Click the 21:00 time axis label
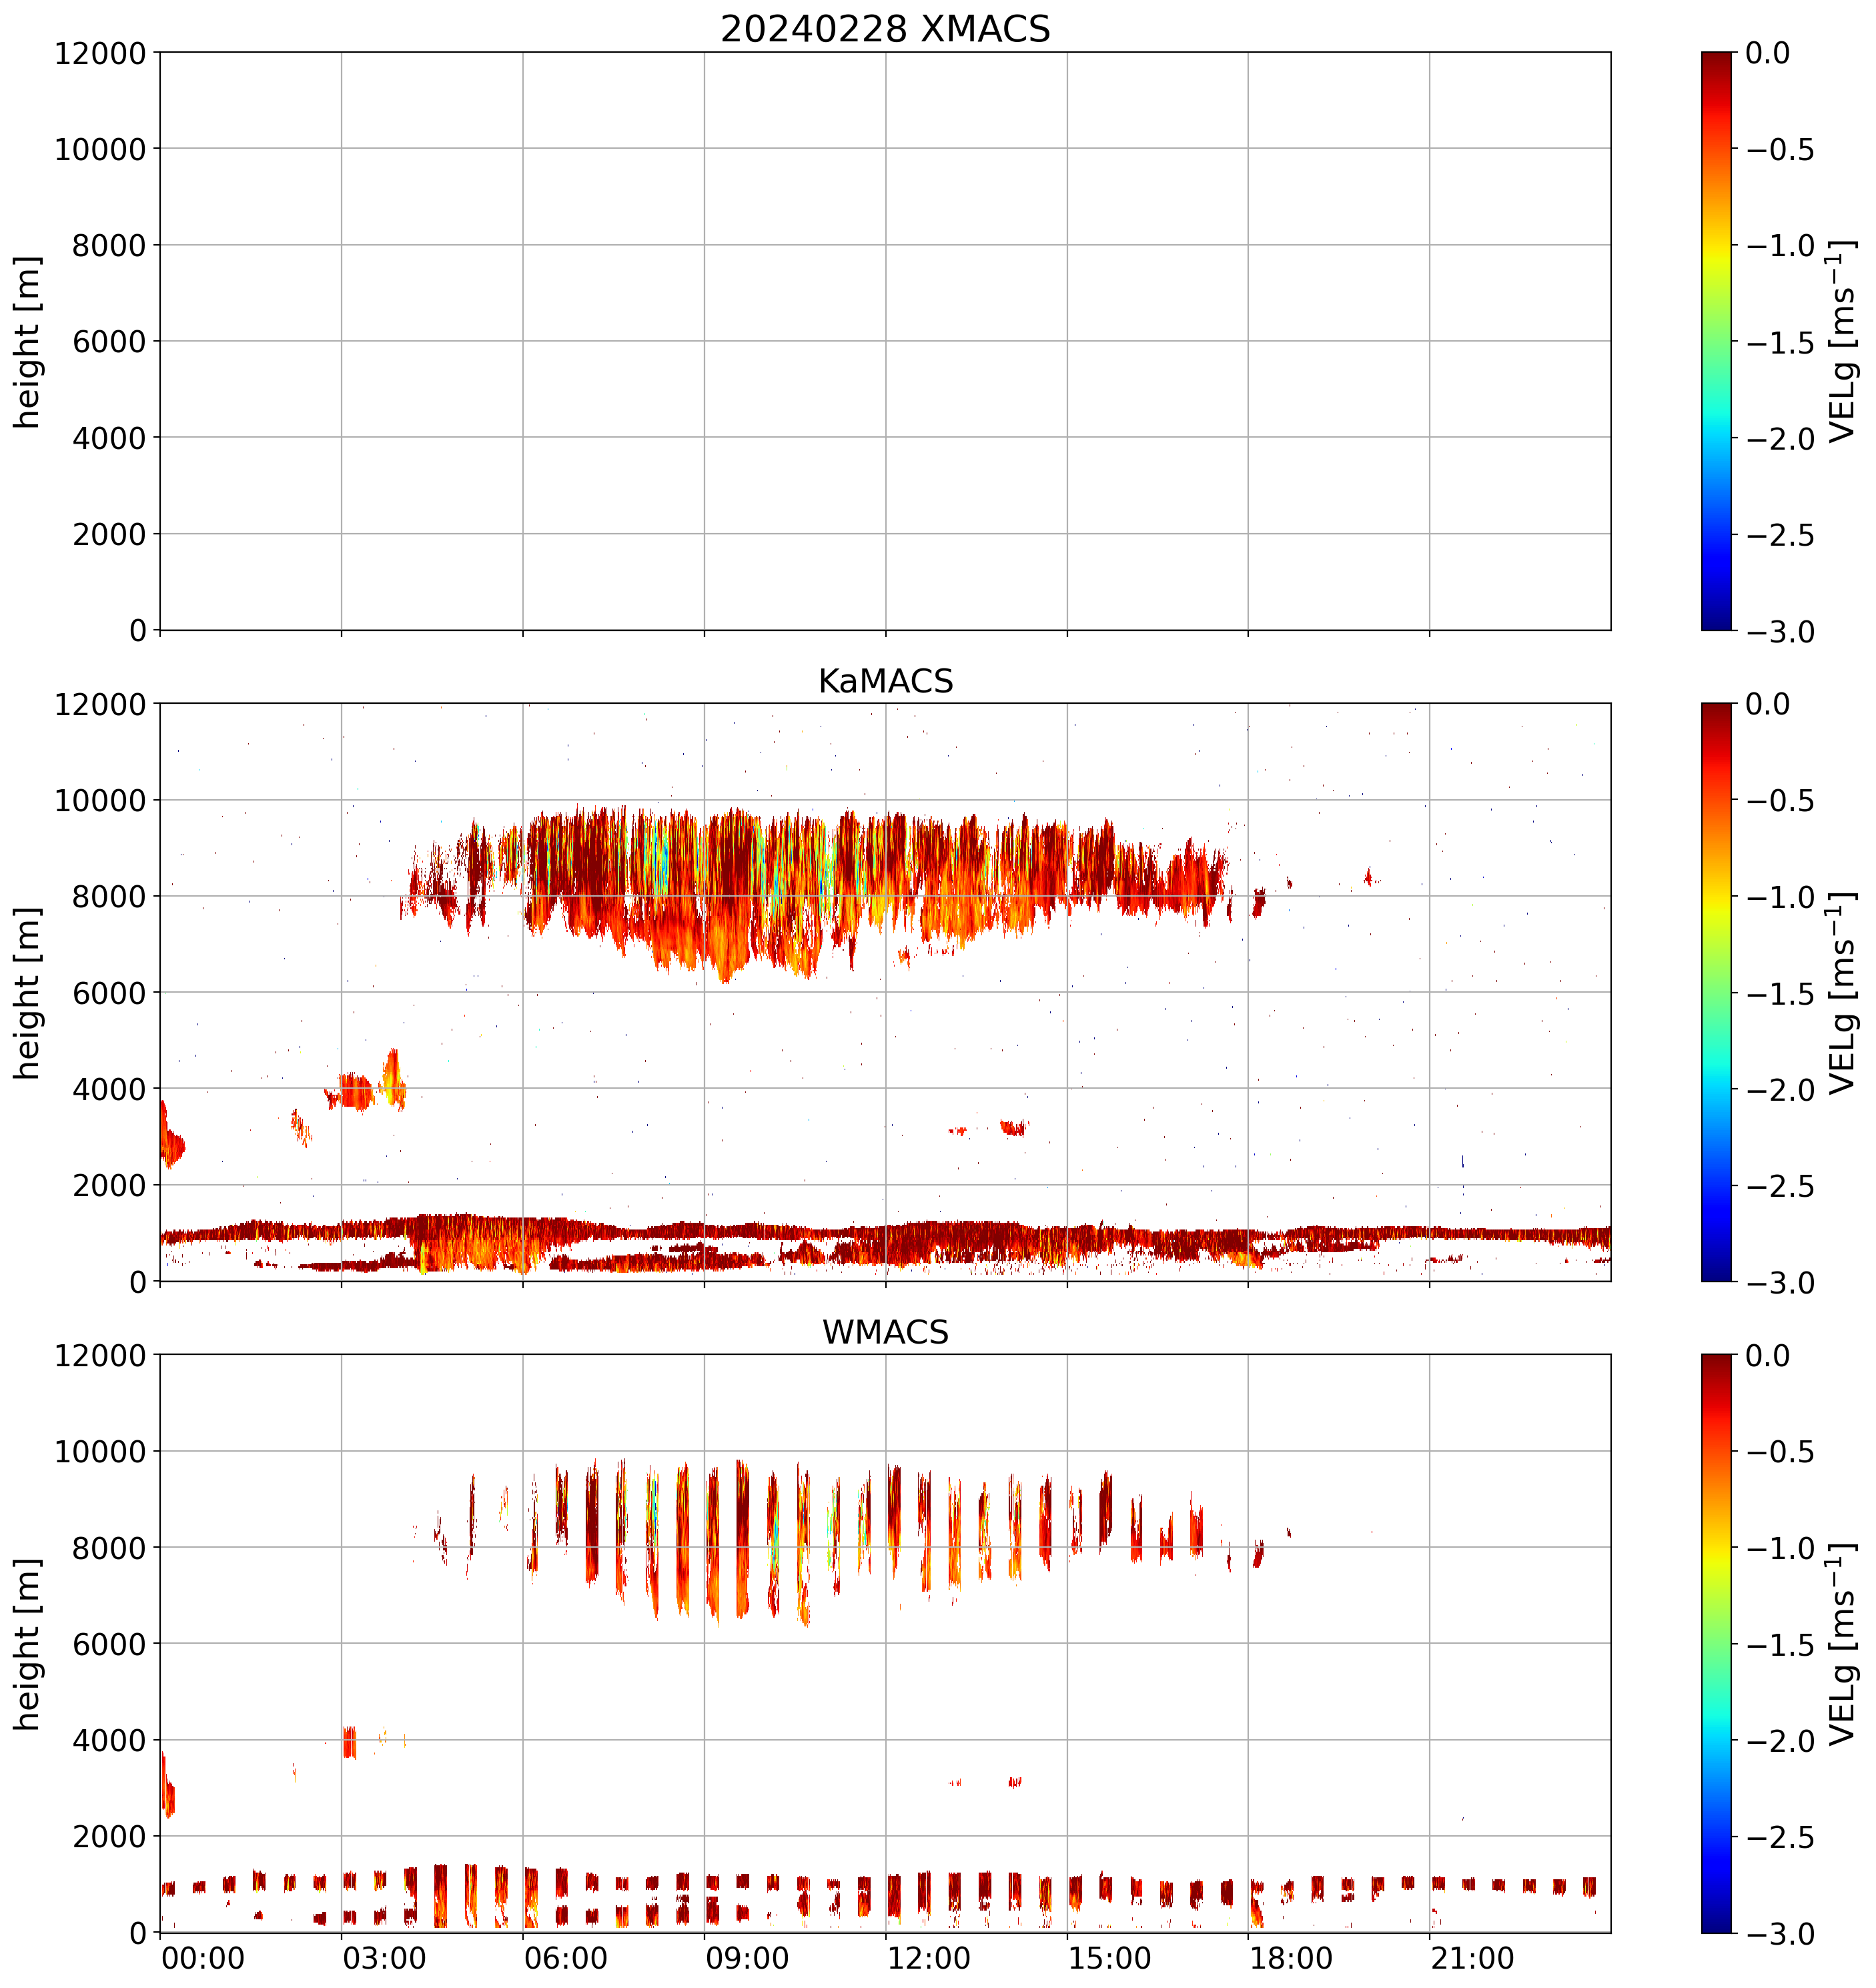 click(1472, 1957)
